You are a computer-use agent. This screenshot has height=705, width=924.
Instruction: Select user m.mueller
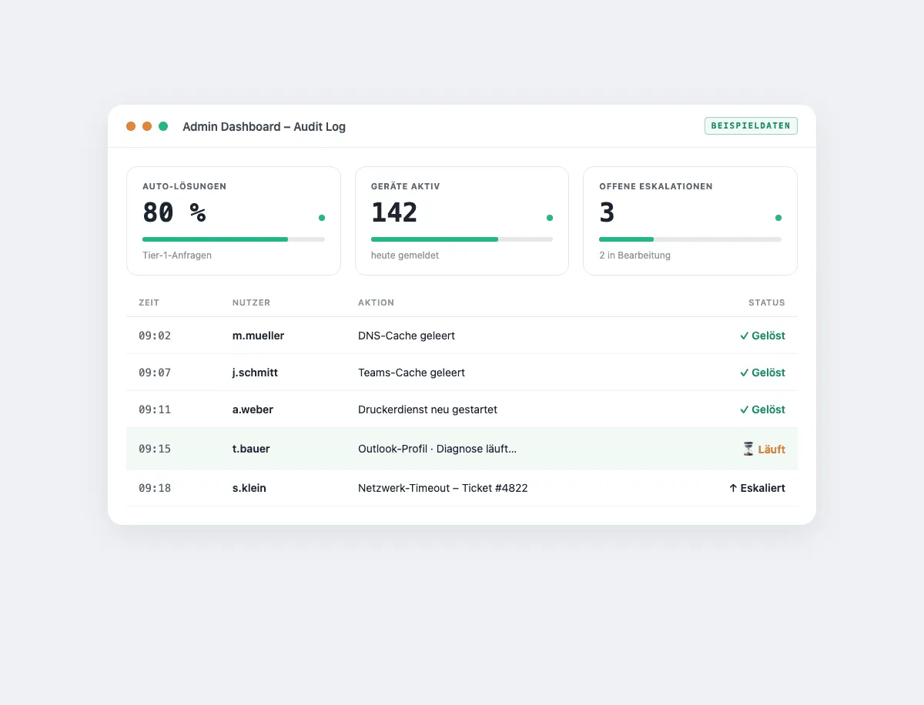pyautogui.click(x=258, y=336)
